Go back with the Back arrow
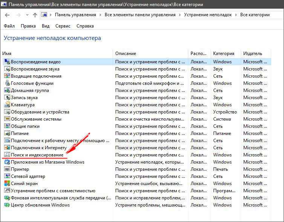The height and width of the screenshot is (222, 284). [7, 15]
